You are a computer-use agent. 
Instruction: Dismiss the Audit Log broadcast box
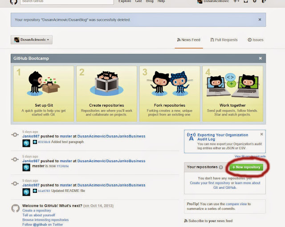(x=261, y=134)
